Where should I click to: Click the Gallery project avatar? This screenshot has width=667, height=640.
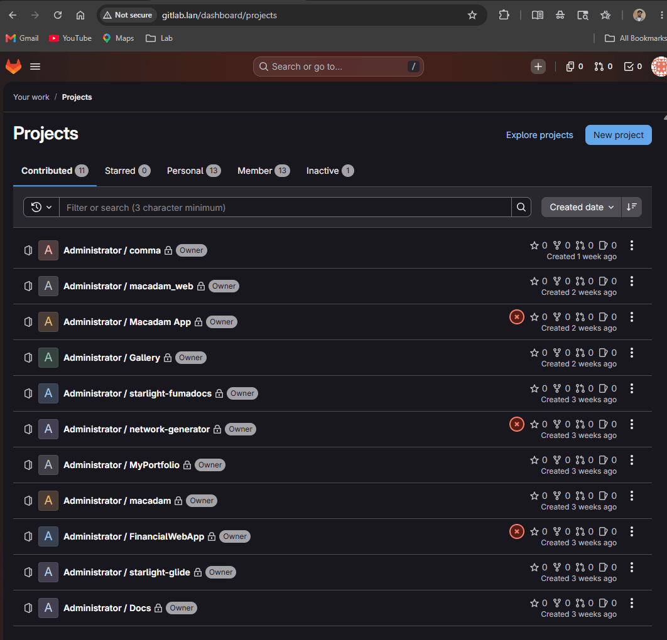(48, 358)
